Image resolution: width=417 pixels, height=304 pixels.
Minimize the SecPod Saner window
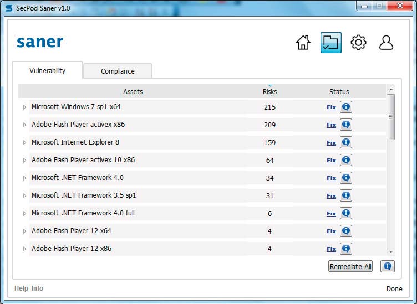364,6
